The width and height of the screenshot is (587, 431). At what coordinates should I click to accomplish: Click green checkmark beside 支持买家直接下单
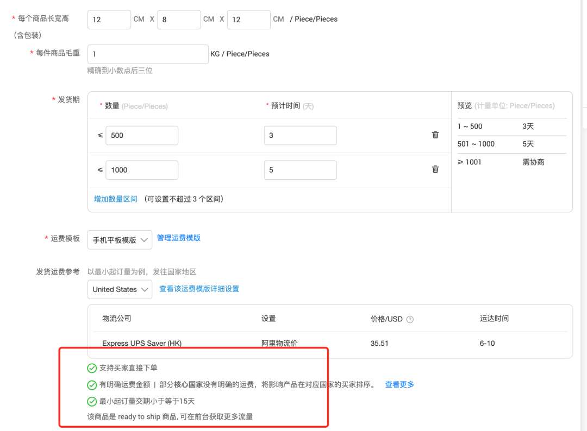pyautogui.click(x=92, y=368)
